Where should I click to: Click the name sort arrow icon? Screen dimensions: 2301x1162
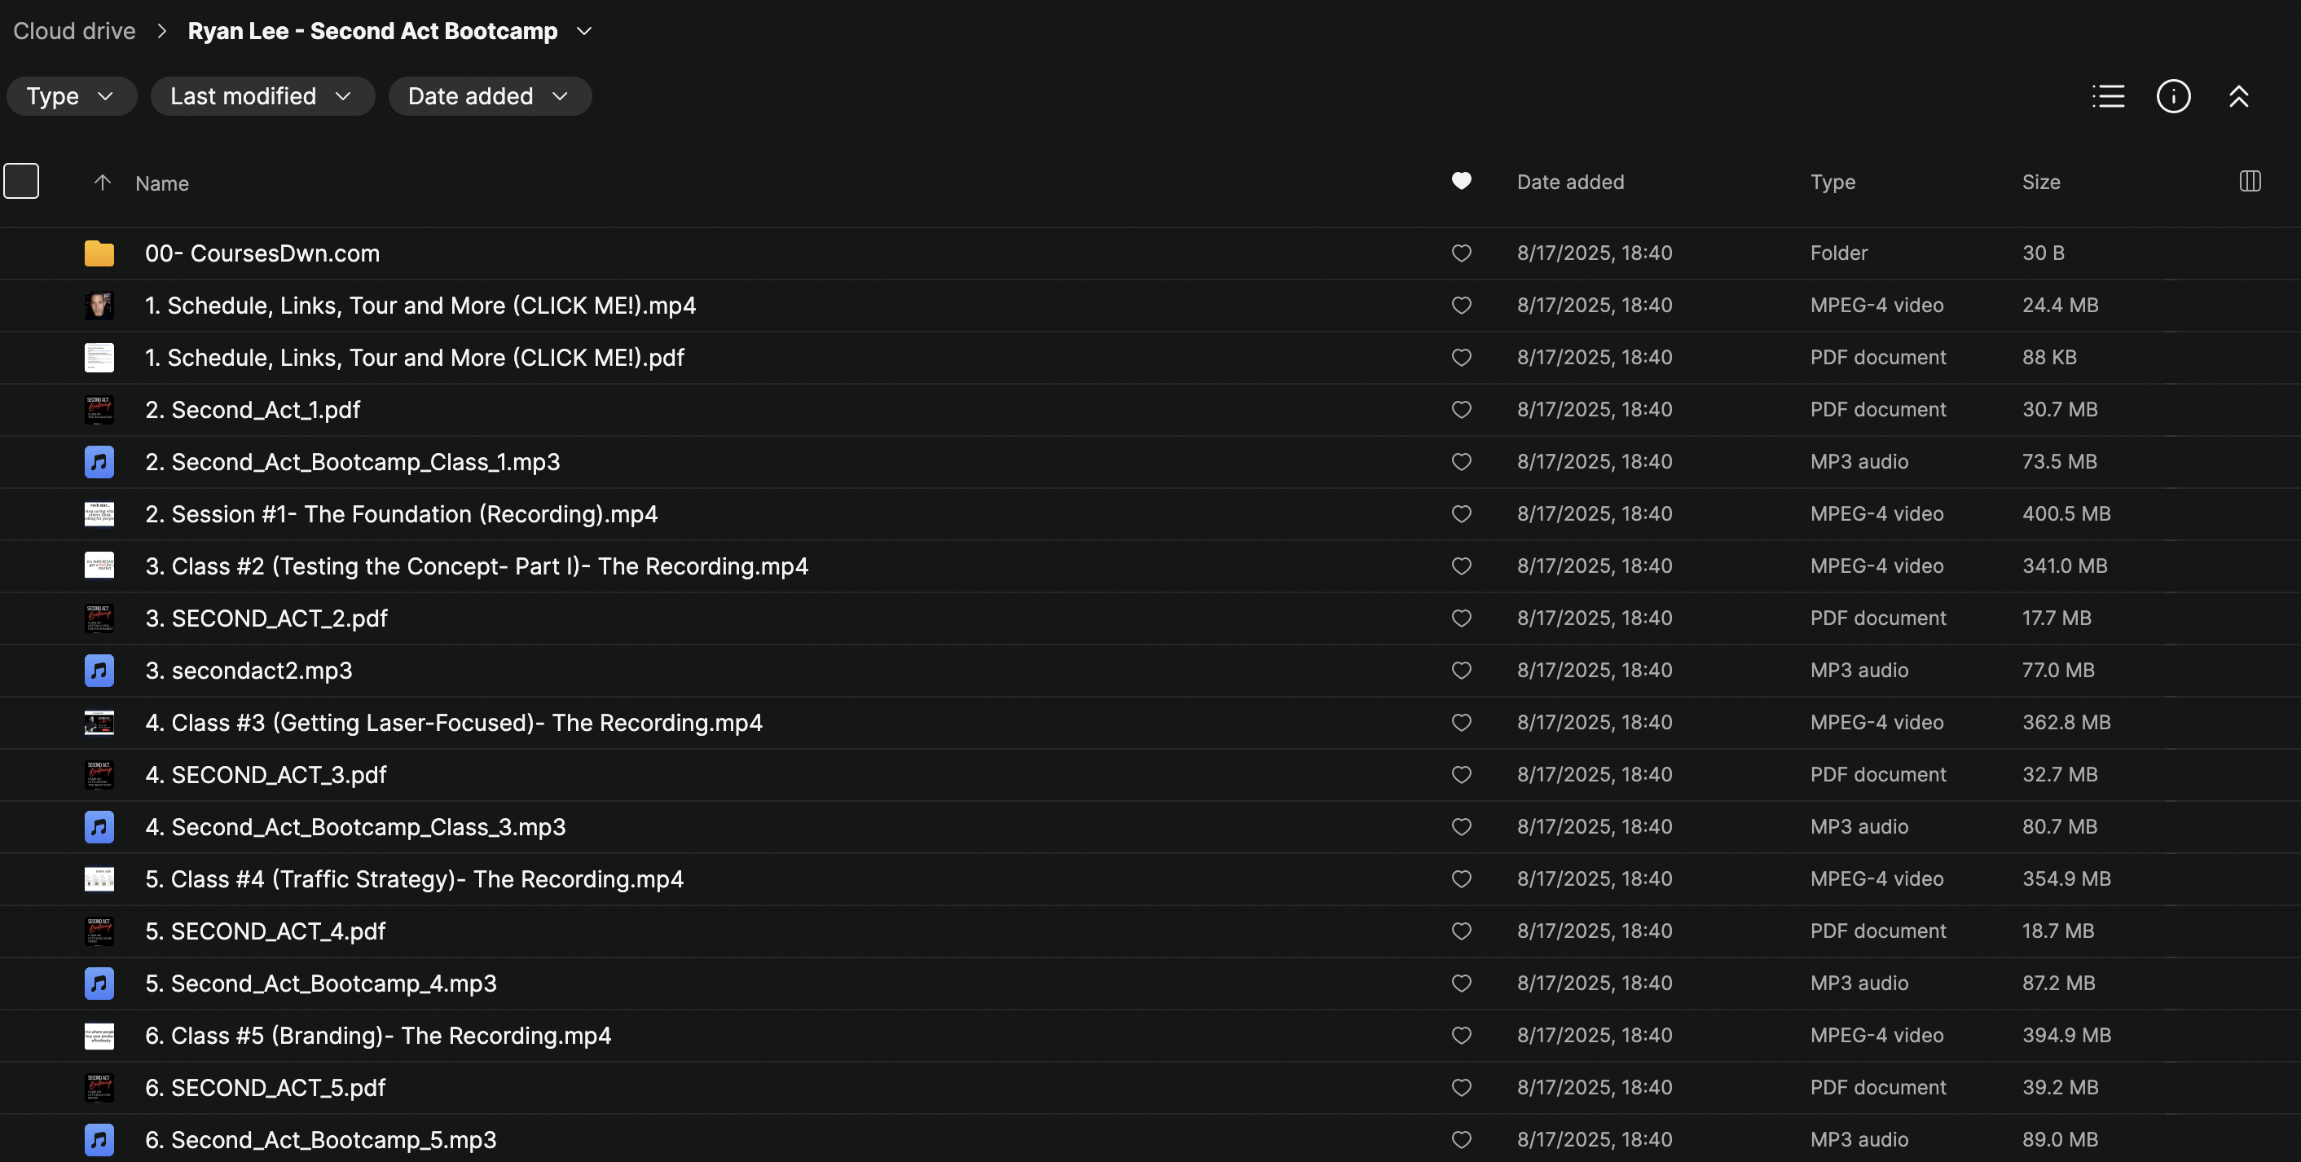(103, 183)
